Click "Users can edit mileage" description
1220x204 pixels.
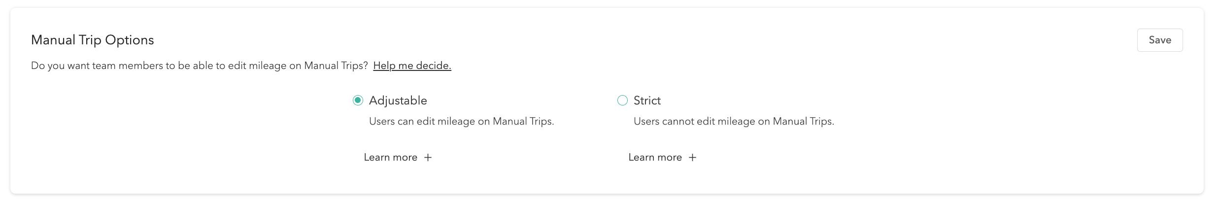point(461,121)
